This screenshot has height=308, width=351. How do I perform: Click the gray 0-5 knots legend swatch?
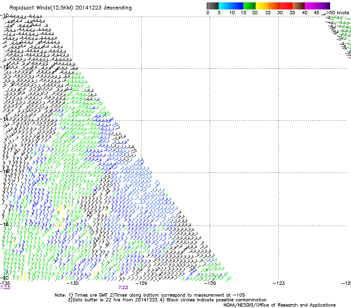212,6
